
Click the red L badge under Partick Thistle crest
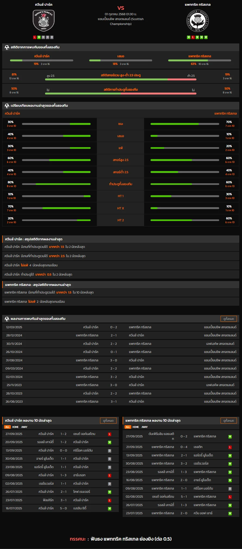[x=193, y=37]
